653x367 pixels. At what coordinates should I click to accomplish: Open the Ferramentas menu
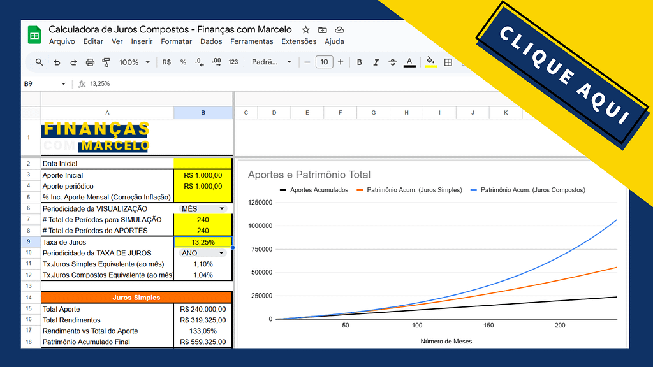pos(251,41)
